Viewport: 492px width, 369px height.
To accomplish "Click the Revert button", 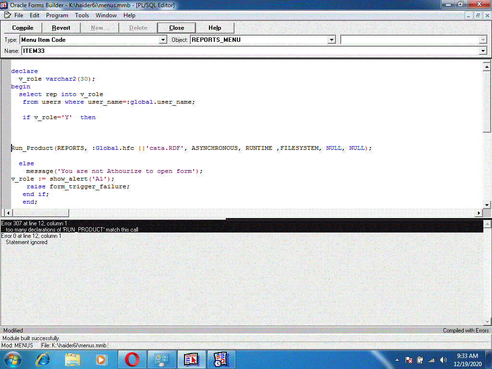I will (x=61, y=28).
